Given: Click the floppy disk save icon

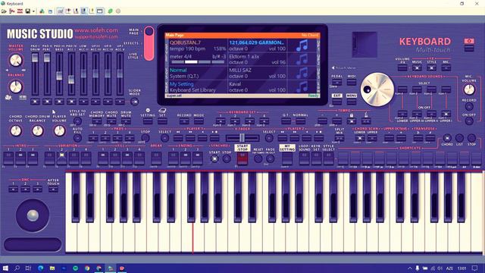Looking at the screenshot, I should 28,11.
